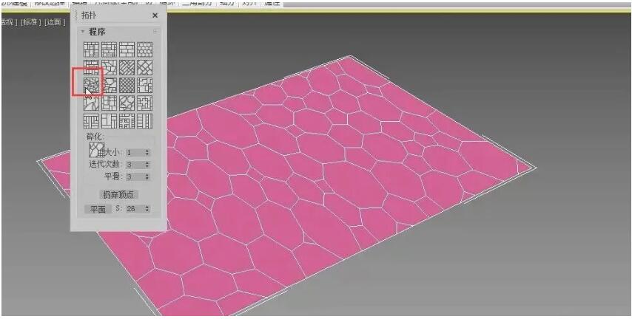Viewport: 632px width, 319px height.
Task: Choose the vertical planks pattern icon
Action: pos(144,121)
